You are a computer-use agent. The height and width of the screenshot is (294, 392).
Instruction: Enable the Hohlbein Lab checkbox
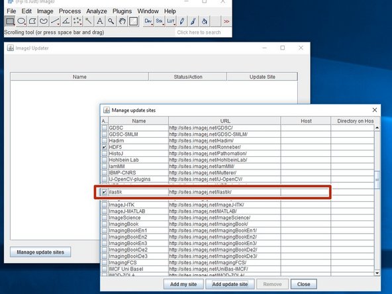105,160
